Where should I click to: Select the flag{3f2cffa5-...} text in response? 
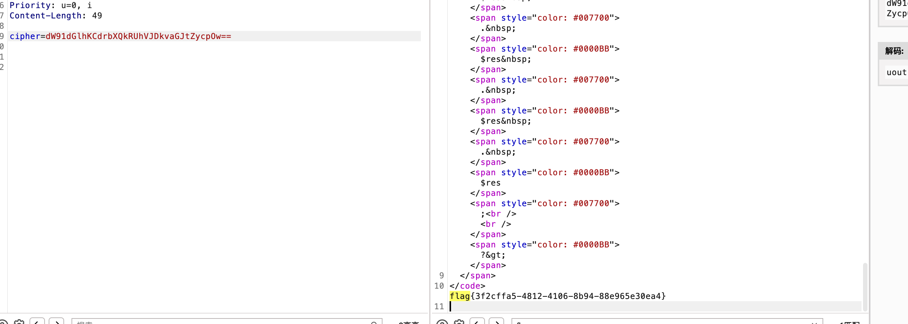coord(558,296)
